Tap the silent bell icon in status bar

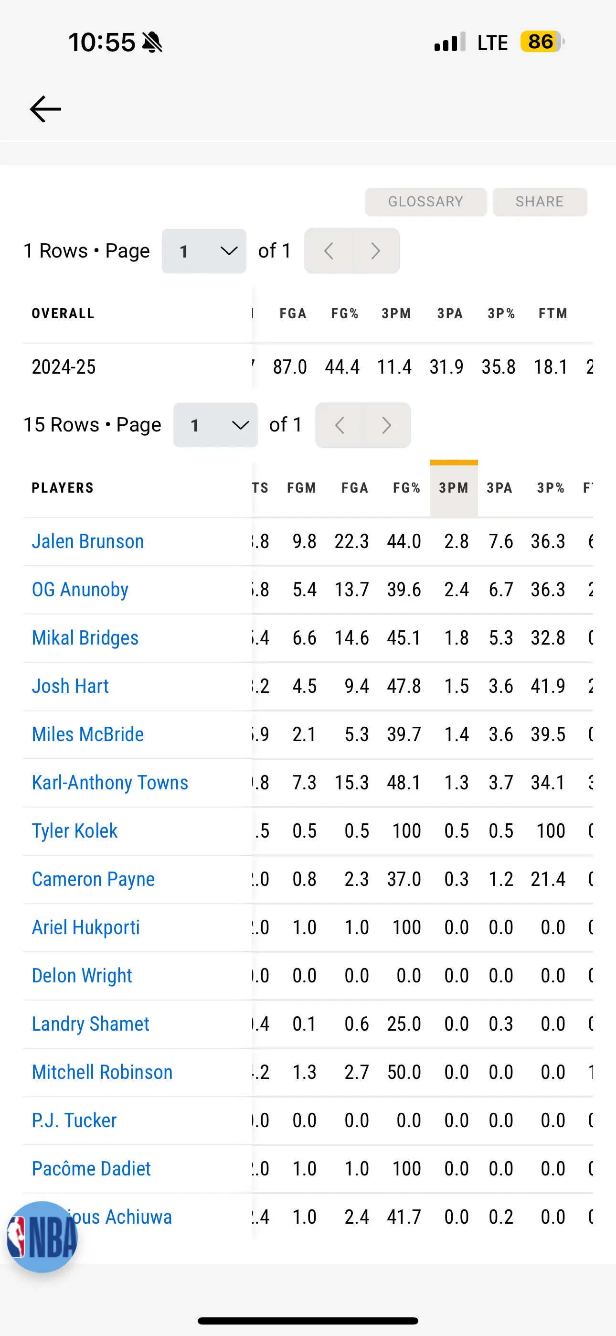pyautogui.click(x=152, y=43)
